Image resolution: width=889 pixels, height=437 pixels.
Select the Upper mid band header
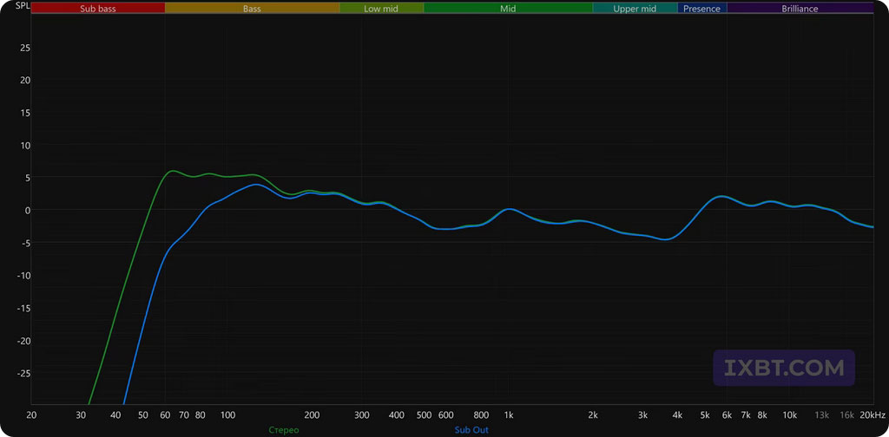(x=635, y=9)
